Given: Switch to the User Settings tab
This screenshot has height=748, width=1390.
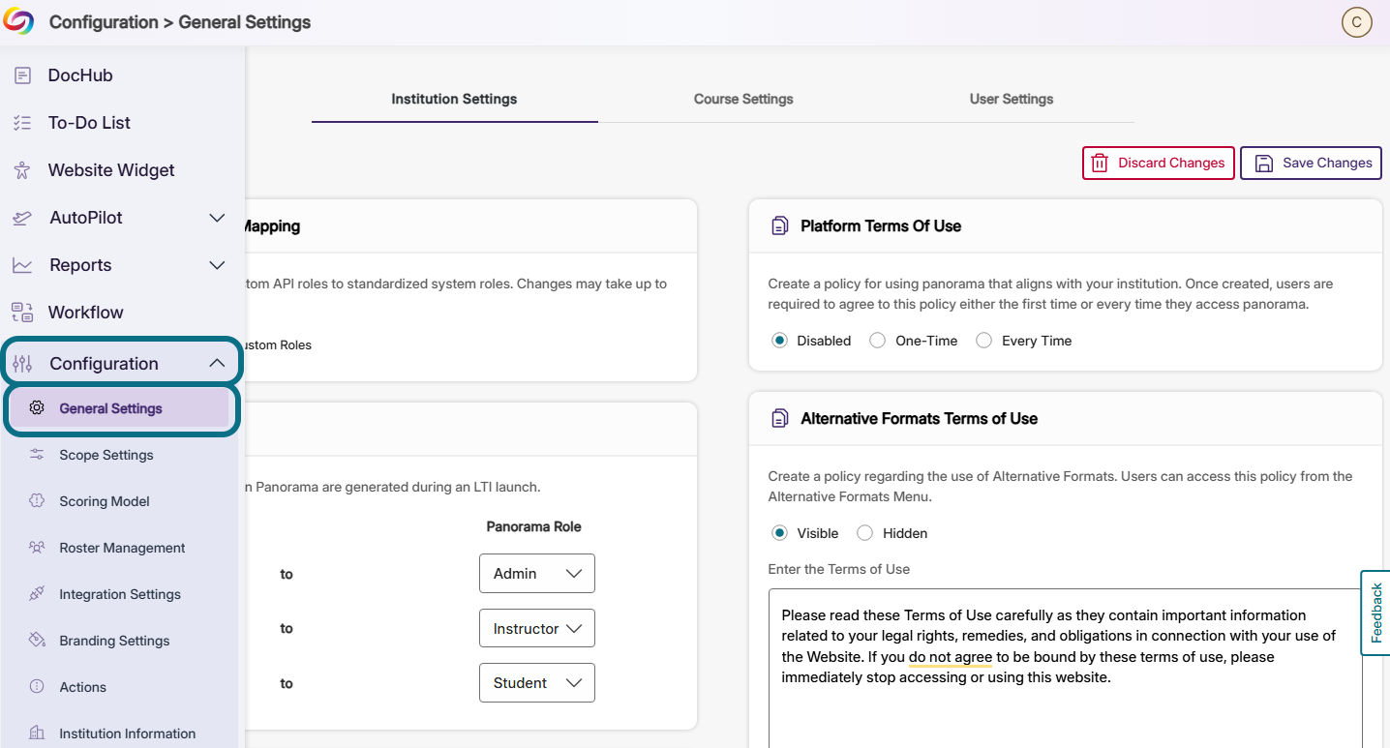Looking at the screenshot, I should pos(1012,99).
